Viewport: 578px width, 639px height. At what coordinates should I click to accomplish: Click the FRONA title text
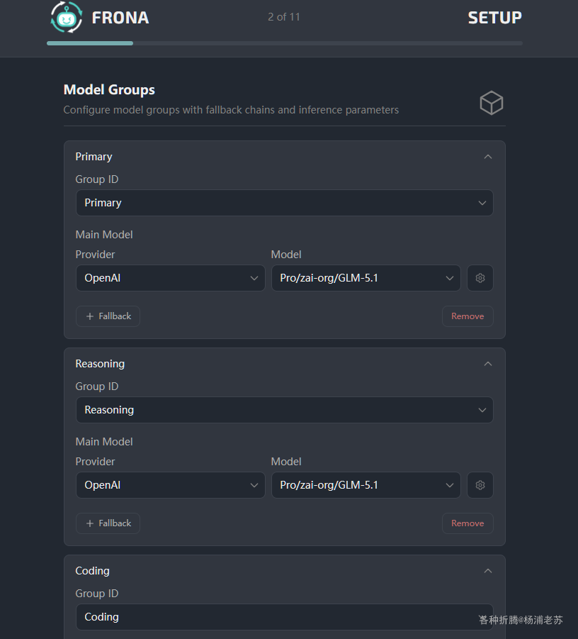(120, 18)
